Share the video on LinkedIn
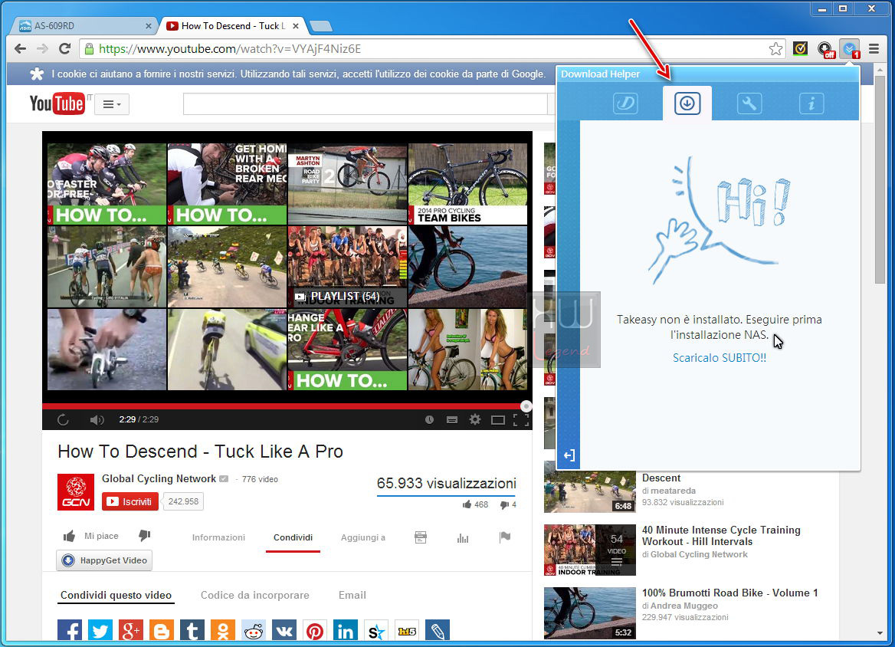Screen dimensions: 895x647 click(346, 631)
